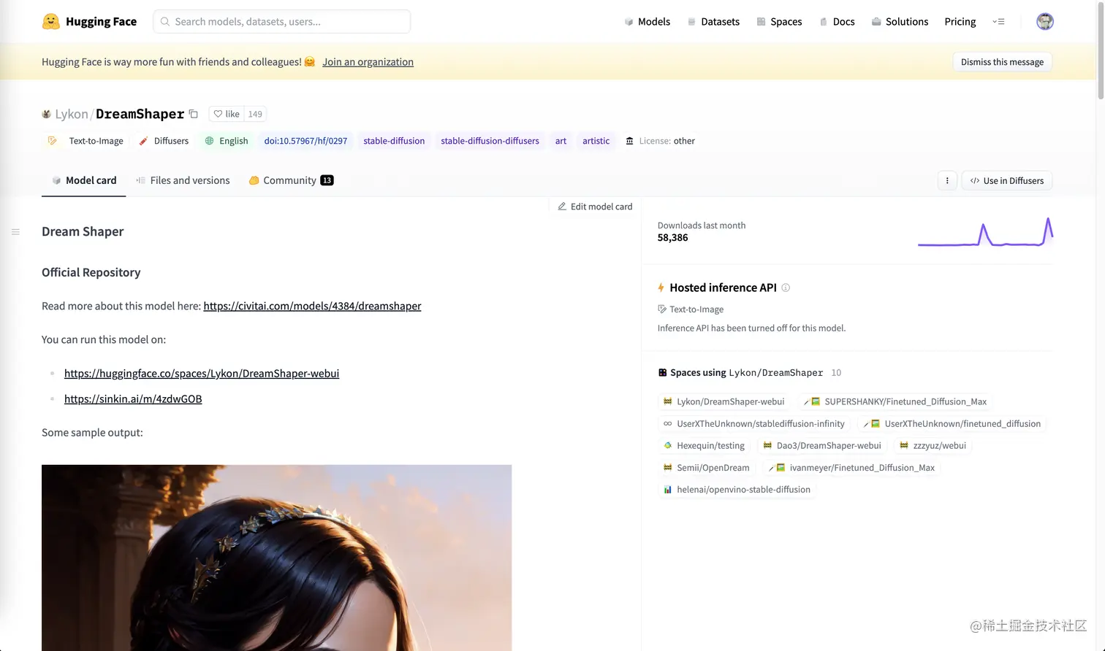Open the Dao3/DreamShaper-webui space
The image size is (1105, 651).
click(822, 445)
